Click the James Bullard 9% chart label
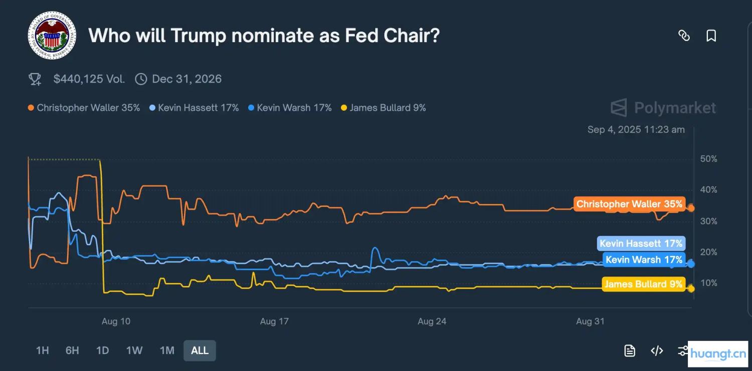752x371 pixels. coord(643,284)
